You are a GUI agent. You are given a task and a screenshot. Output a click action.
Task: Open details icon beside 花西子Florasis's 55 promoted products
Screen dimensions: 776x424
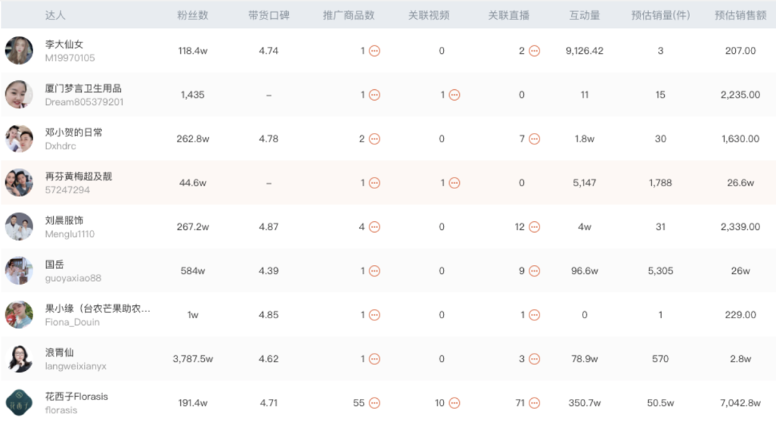pyautogui.click(x=374, y=403)
